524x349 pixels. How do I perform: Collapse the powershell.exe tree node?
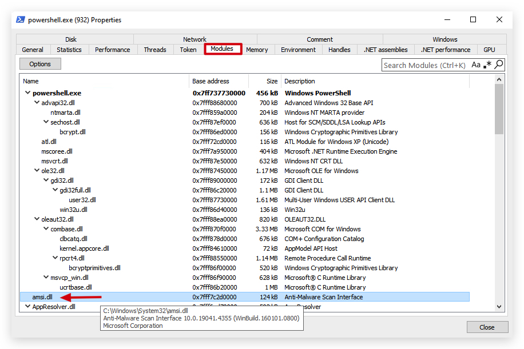point(27,93)
